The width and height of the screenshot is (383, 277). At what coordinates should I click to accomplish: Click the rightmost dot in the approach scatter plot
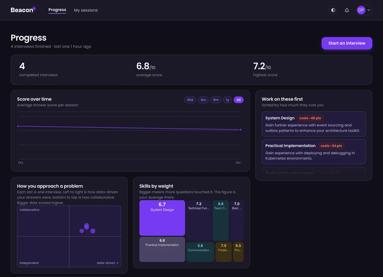click(93, 231)
